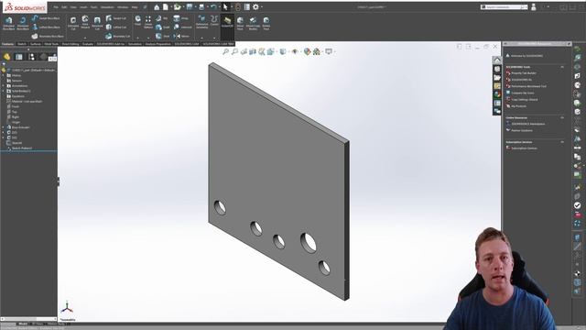Select the Lofted Cut command

pyautogui.click(x=116, y=27)
